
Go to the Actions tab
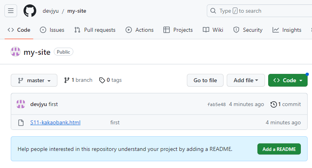(139, 30)
